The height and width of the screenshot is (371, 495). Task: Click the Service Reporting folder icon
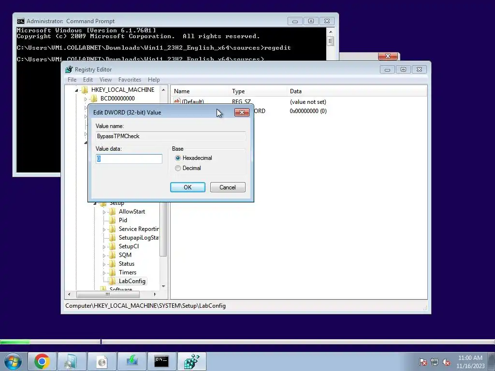(x=112, y=229)
